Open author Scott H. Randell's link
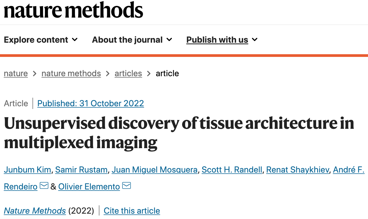Viewport: 368px width, 219px height. click(232, 170)
